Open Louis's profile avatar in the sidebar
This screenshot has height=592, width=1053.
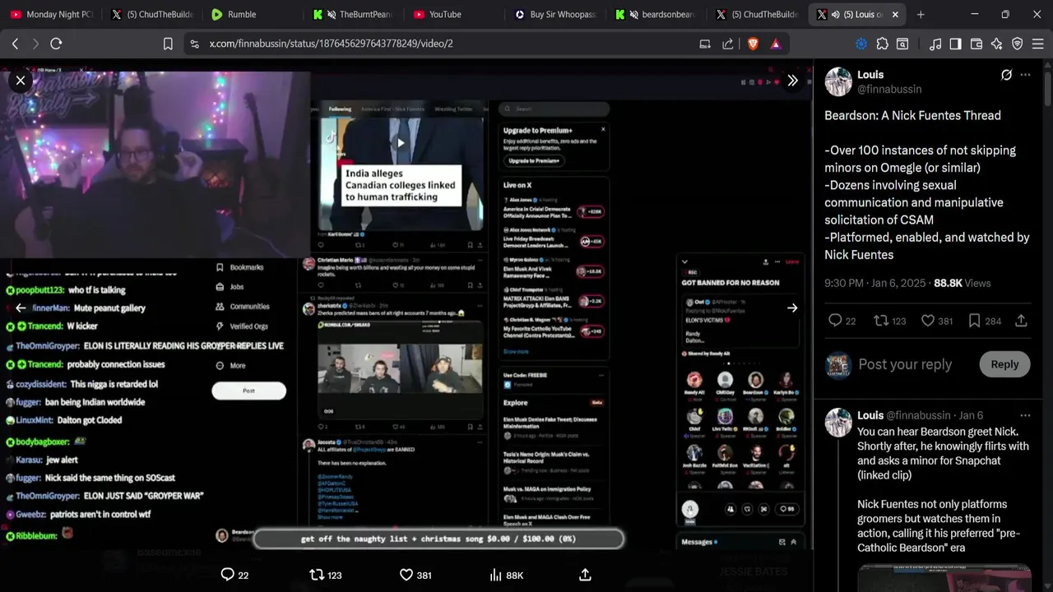pos(838,81)
